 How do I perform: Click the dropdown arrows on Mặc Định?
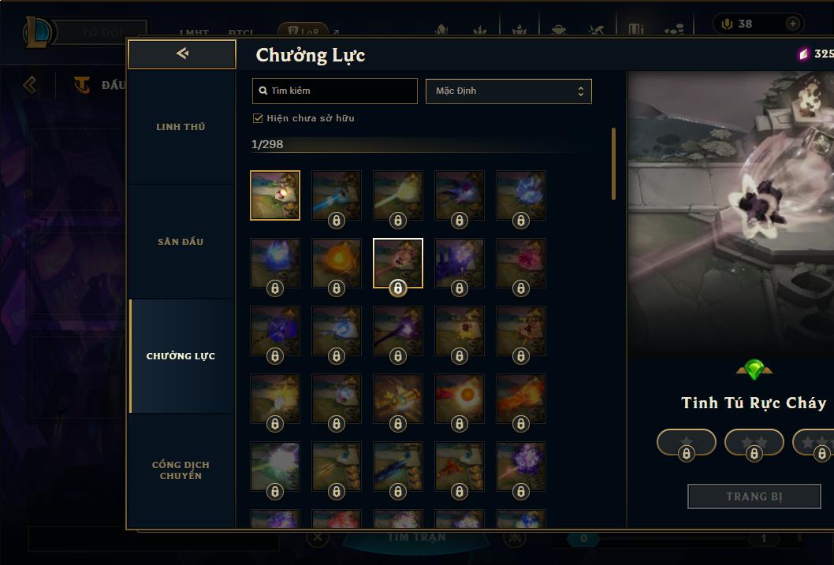(x=581, y=91)
